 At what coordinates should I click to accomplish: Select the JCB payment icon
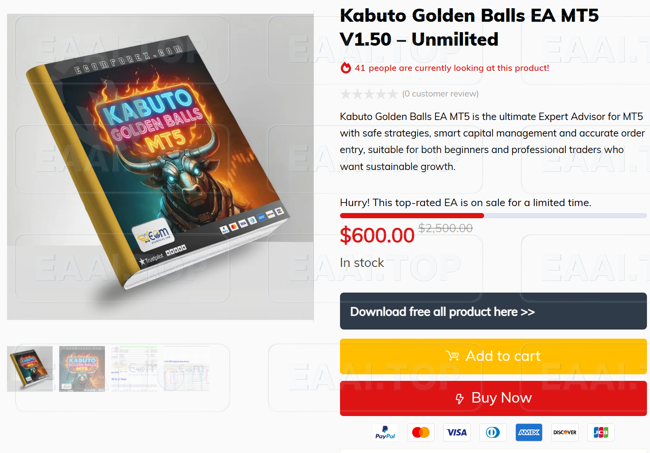tap(601, 432)
